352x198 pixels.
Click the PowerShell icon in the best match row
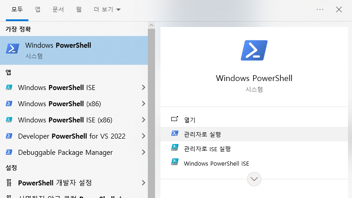(13, 49)
